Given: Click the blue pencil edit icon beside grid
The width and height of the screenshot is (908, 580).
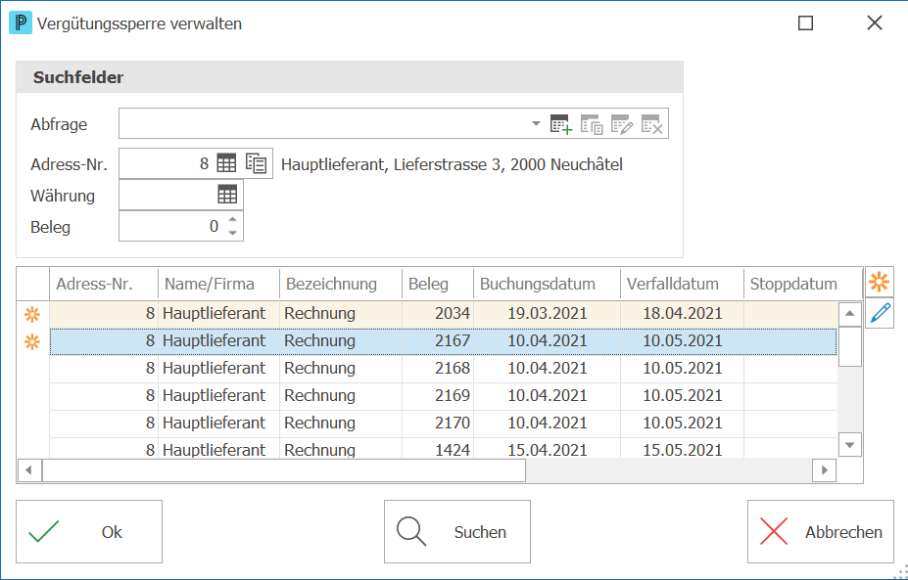Looking at the screenshot, I should point(879,313).
